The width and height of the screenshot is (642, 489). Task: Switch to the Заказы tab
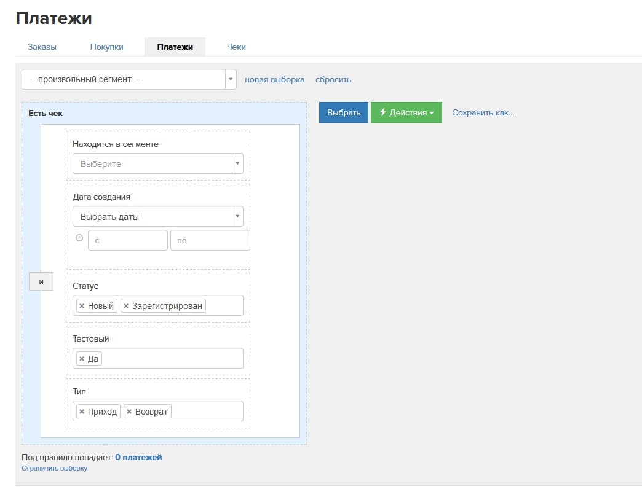click(x=42, y=47)
